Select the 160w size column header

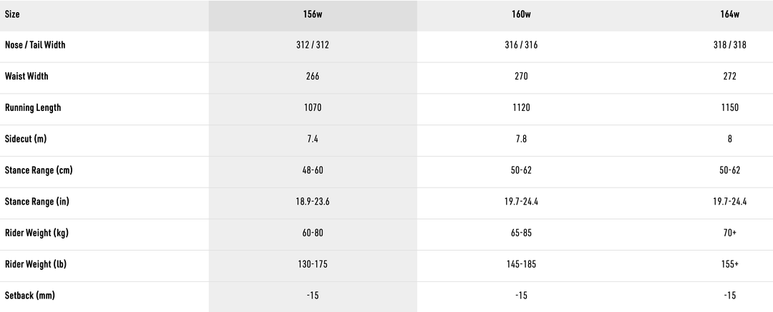521,14
